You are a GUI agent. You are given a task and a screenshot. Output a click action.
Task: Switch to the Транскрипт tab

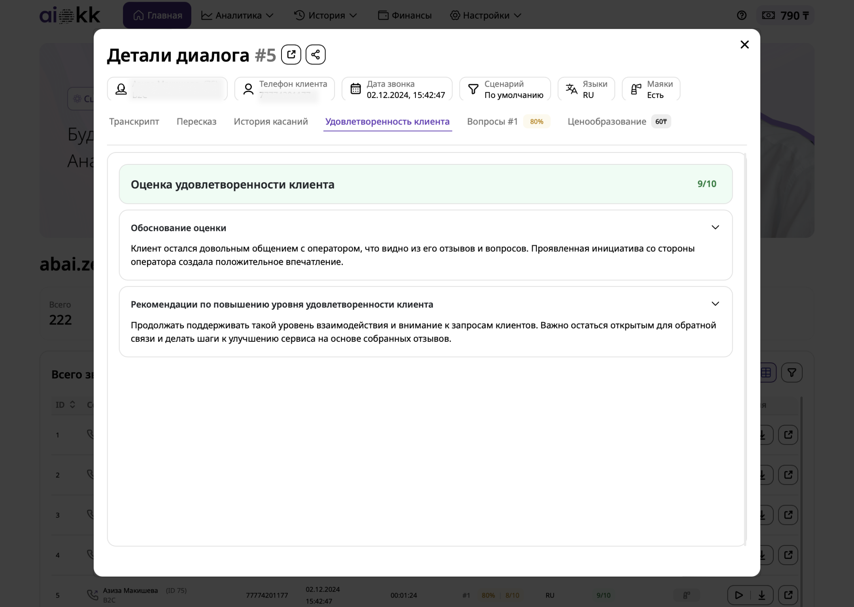tap(134, 122)
